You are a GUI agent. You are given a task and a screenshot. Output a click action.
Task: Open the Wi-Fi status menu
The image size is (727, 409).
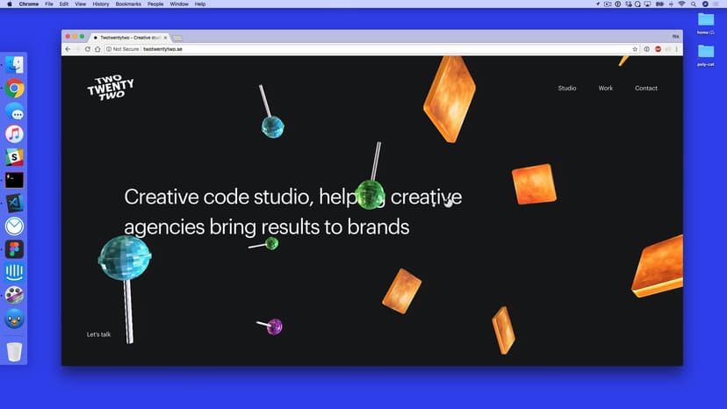pyautogui.click(x=680, y=4)
